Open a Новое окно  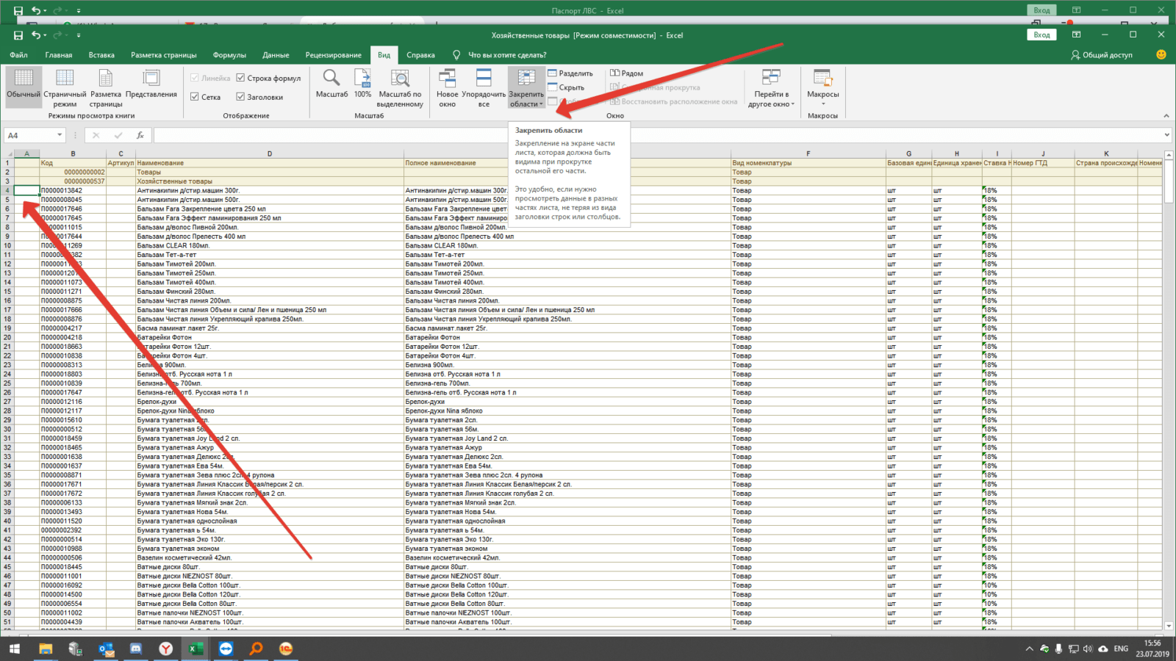click(447, 88)
